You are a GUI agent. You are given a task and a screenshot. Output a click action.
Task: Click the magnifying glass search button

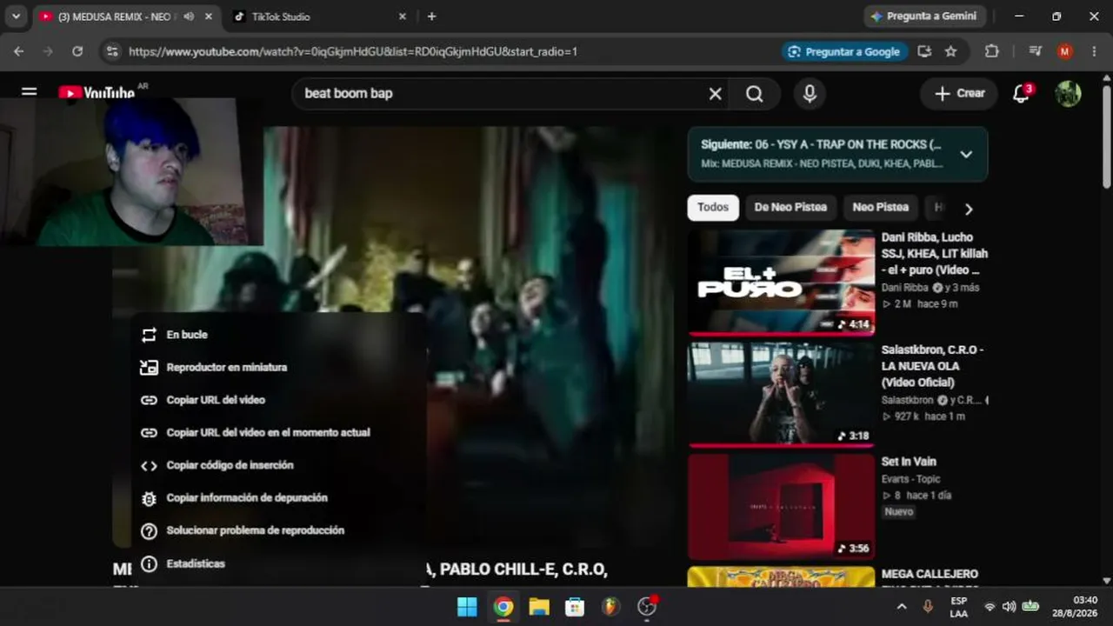755,94
